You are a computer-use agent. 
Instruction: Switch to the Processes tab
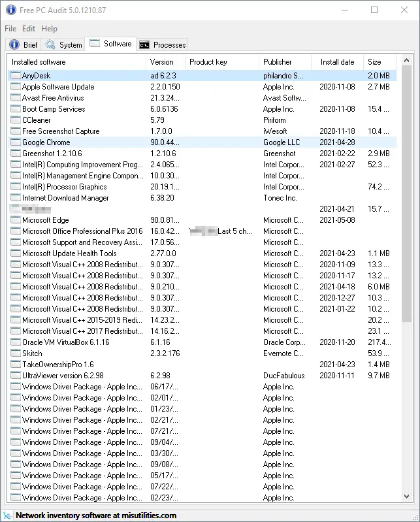click(163, 44)
